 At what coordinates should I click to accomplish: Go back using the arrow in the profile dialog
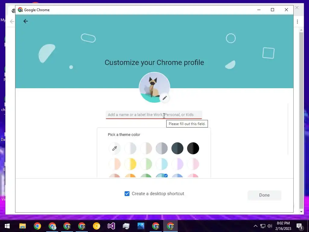coord(26,21)
